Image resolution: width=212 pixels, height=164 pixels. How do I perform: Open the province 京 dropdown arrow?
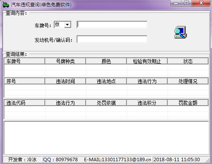coord(68,25)
